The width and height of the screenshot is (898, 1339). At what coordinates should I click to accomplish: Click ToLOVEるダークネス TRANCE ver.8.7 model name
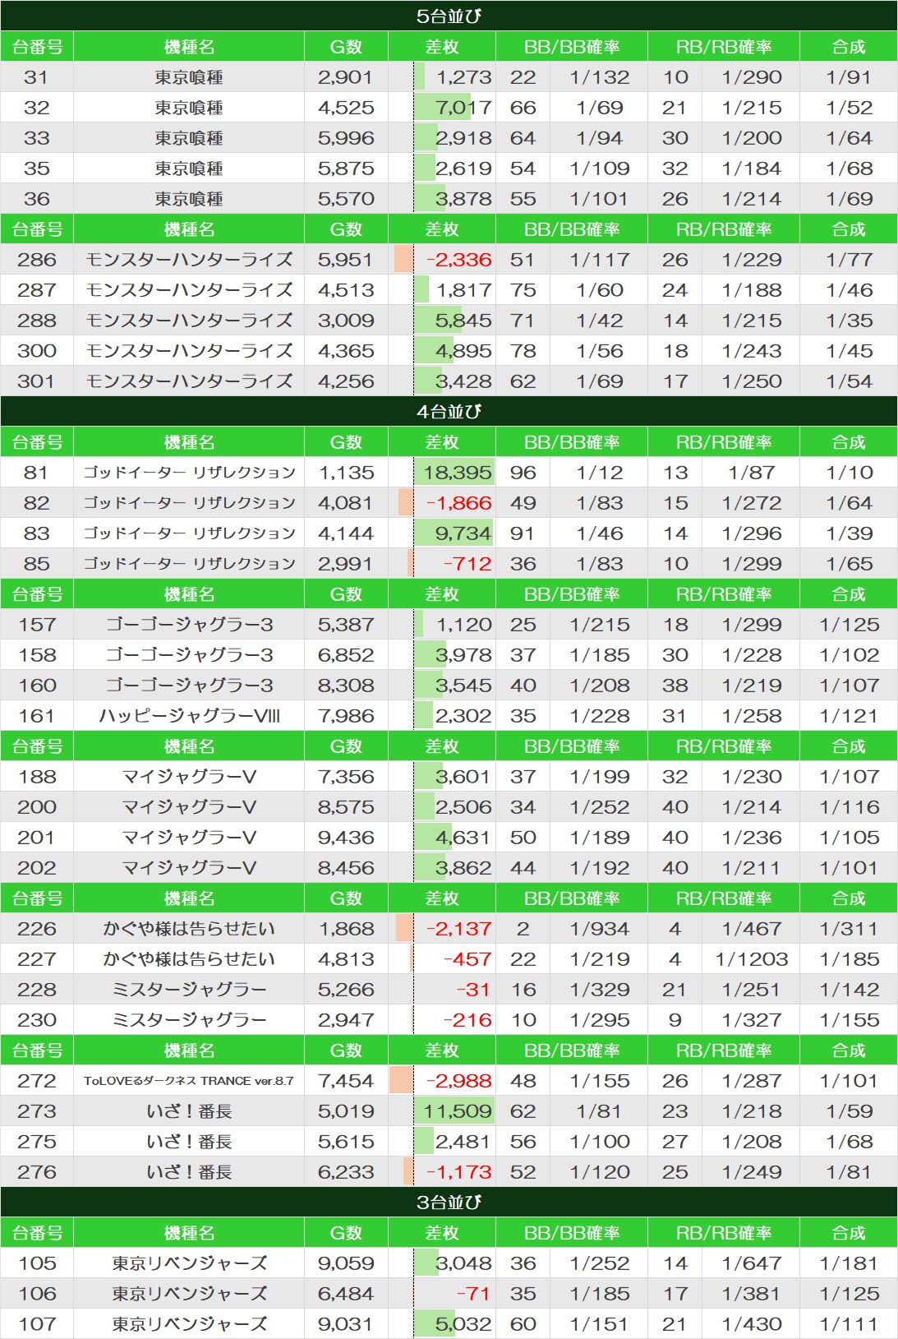(x=189, y=1081)
